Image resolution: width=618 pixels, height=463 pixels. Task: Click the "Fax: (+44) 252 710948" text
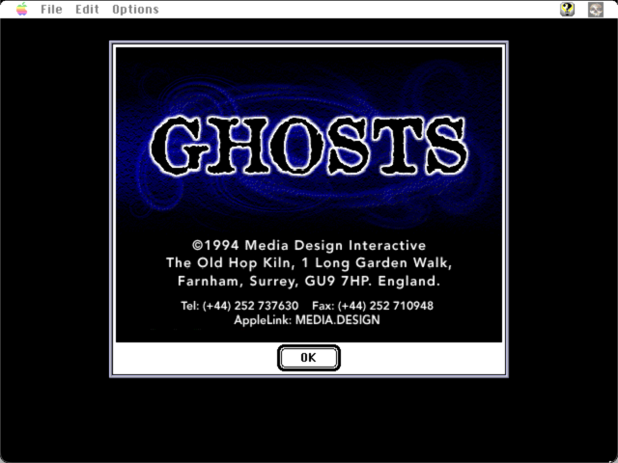coord(373,306)
